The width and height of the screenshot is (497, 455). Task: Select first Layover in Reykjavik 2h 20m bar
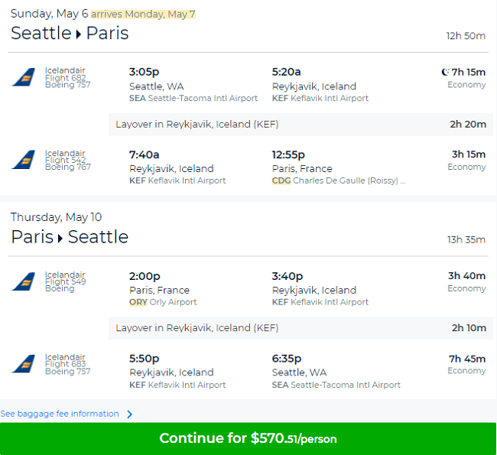click(300, 125)
